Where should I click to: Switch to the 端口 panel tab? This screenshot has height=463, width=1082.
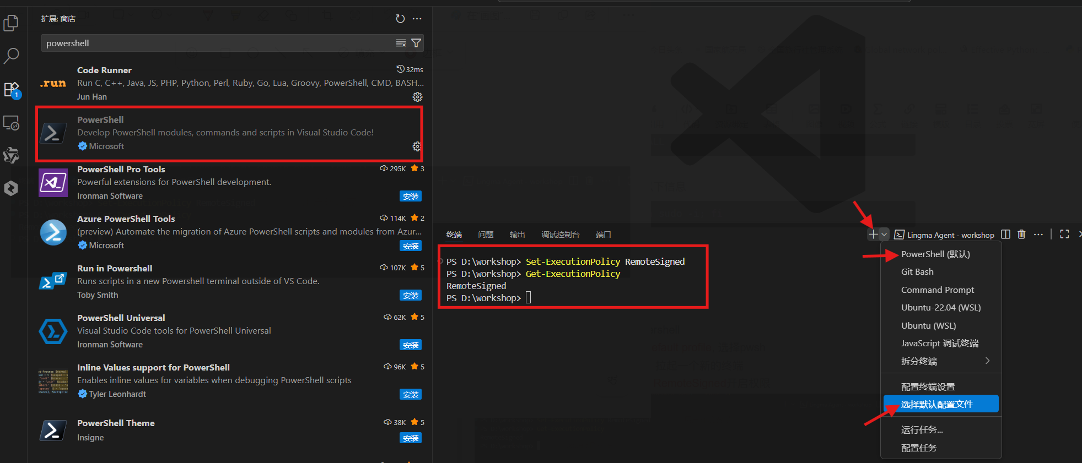604,235
